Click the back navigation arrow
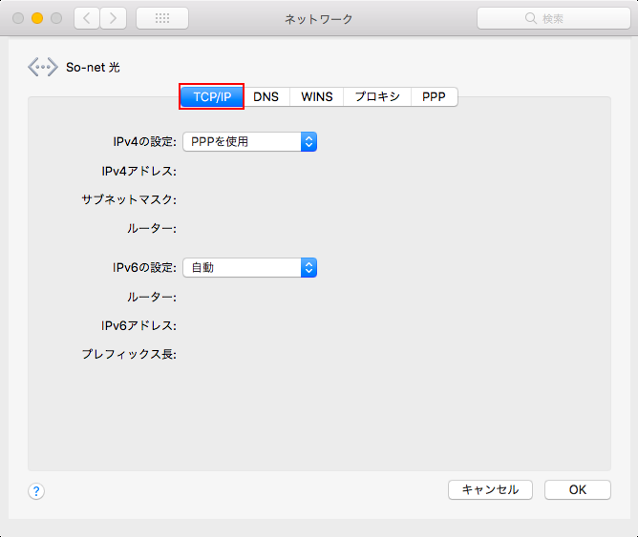This screenshot has height=537, width=638. tap(87, 18)
